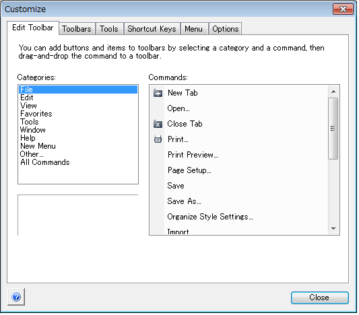This screenshot has width=359, height=315.
Task: Open the help question mark button
Action: (x=16, y=297)
